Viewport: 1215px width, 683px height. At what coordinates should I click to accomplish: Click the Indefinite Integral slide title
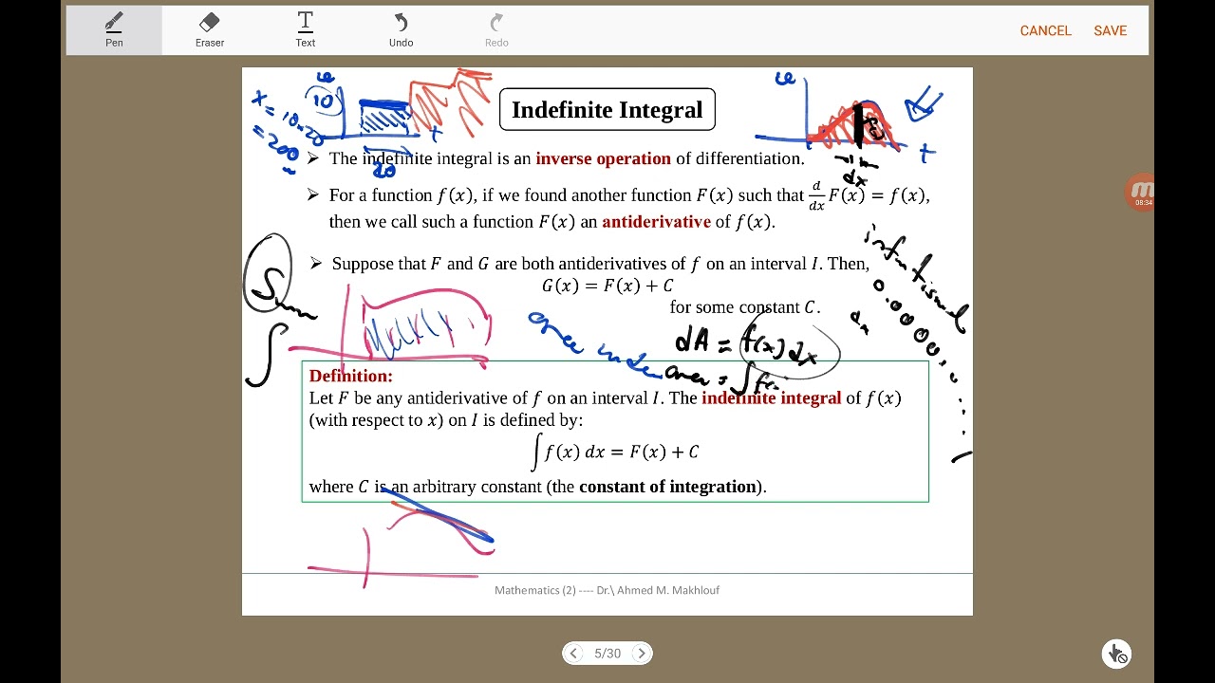[607, 110]
